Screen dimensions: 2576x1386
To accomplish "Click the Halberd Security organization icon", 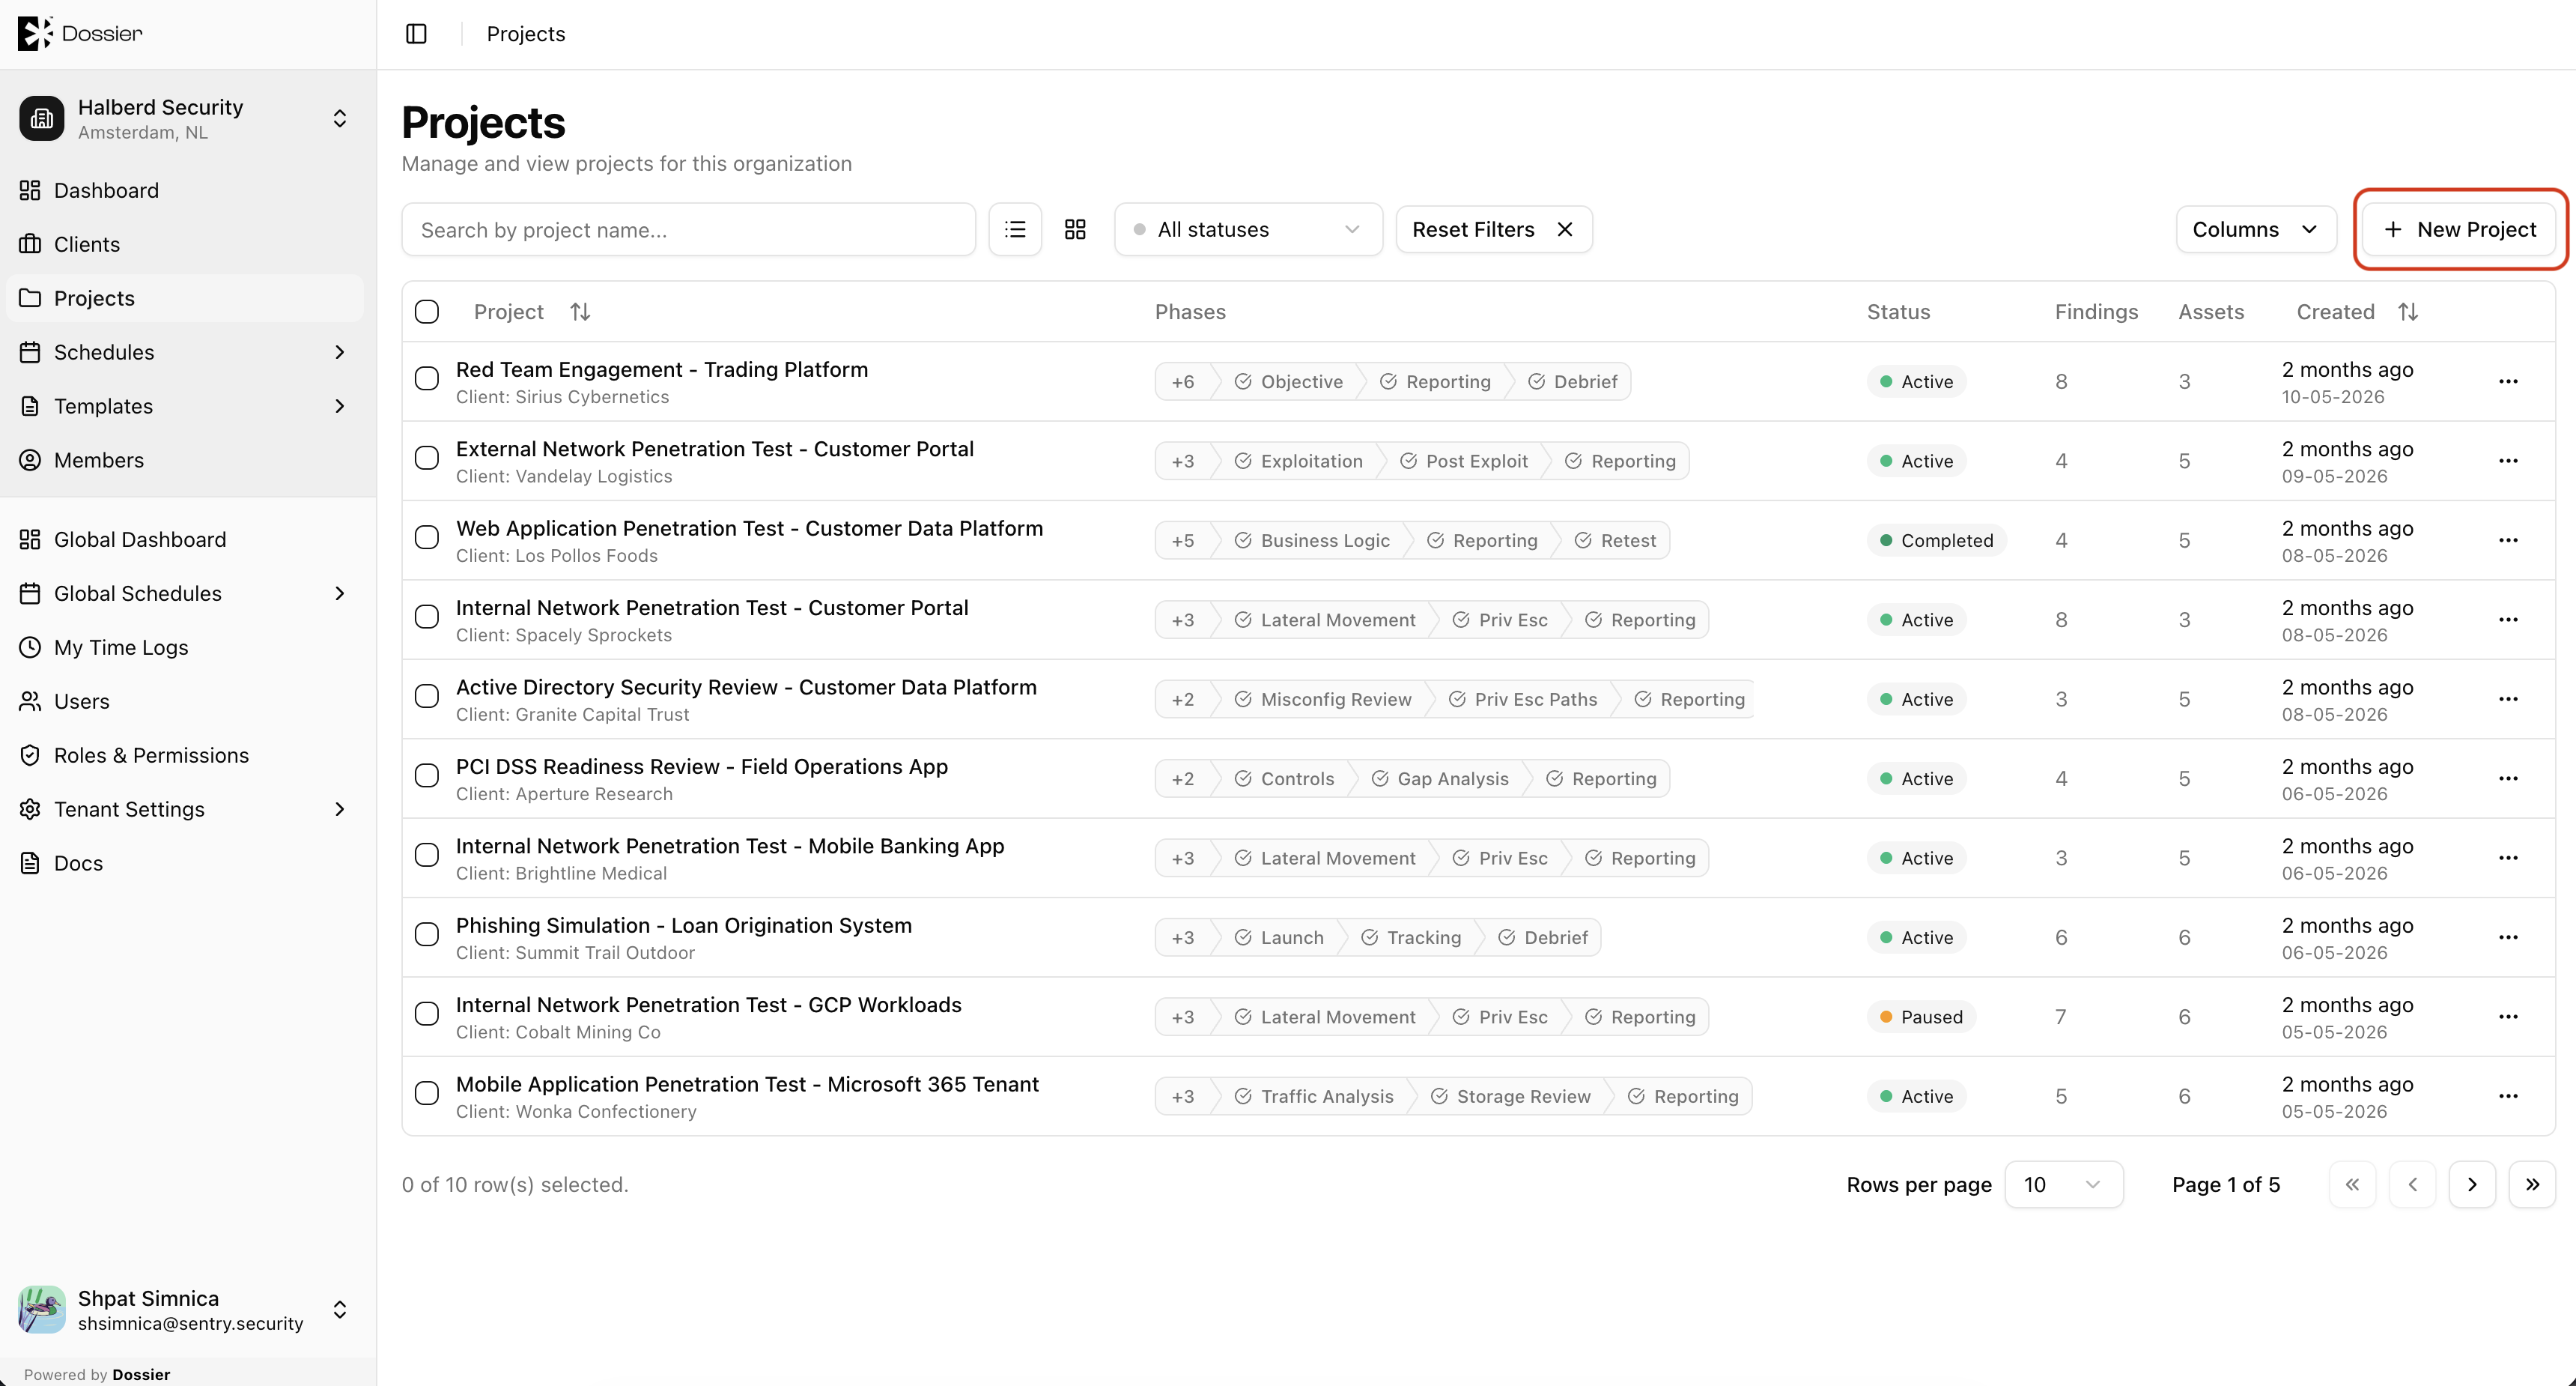I will tap(42, 119).
